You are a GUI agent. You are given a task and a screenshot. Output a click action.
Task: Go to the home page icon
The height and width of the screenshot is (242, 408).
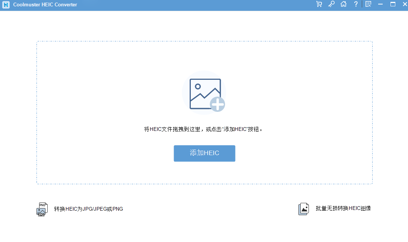tap(344, 4)
